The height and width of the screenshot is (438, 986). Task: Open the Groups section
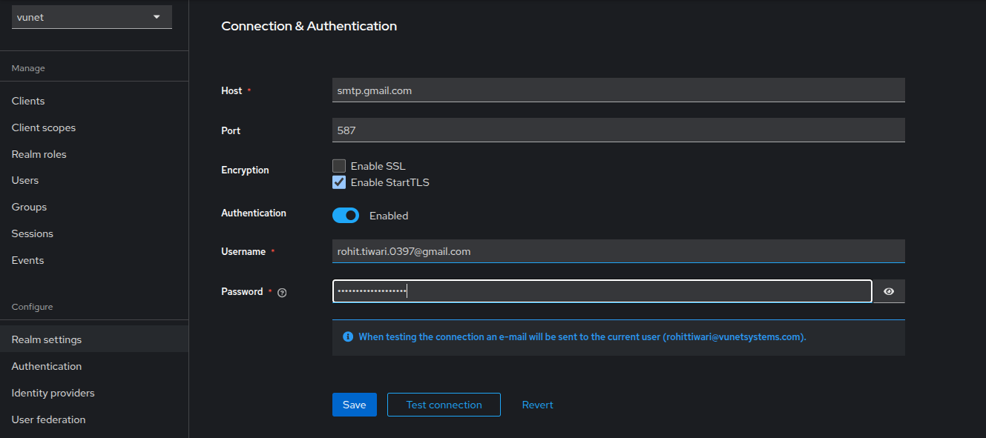point(29,207)
